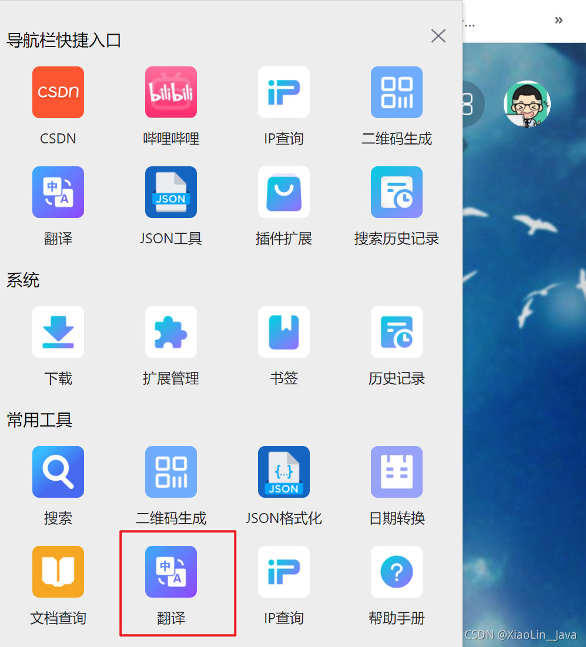Open the 日期转换 calendar icon
The width and height of the screenshot is (586, 647).
(397, 472)
